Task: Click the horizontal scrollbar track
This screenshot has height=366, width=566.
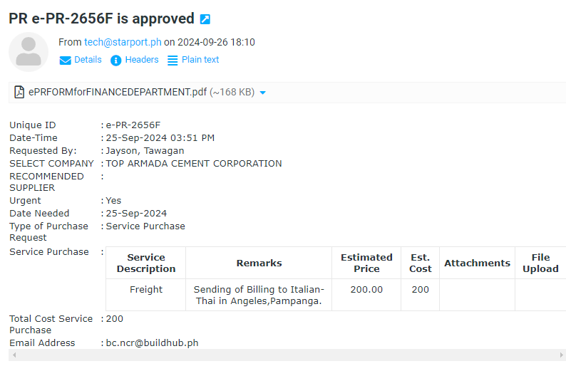Action: (285, 355)
